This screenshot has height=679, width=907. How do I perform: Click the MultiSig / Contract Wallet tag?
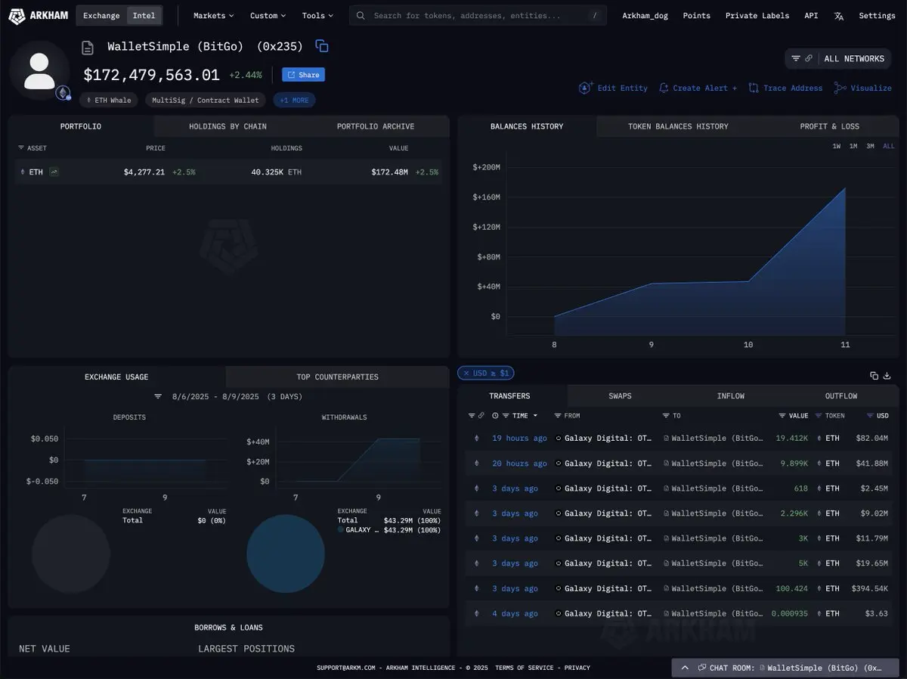[205, 100]
